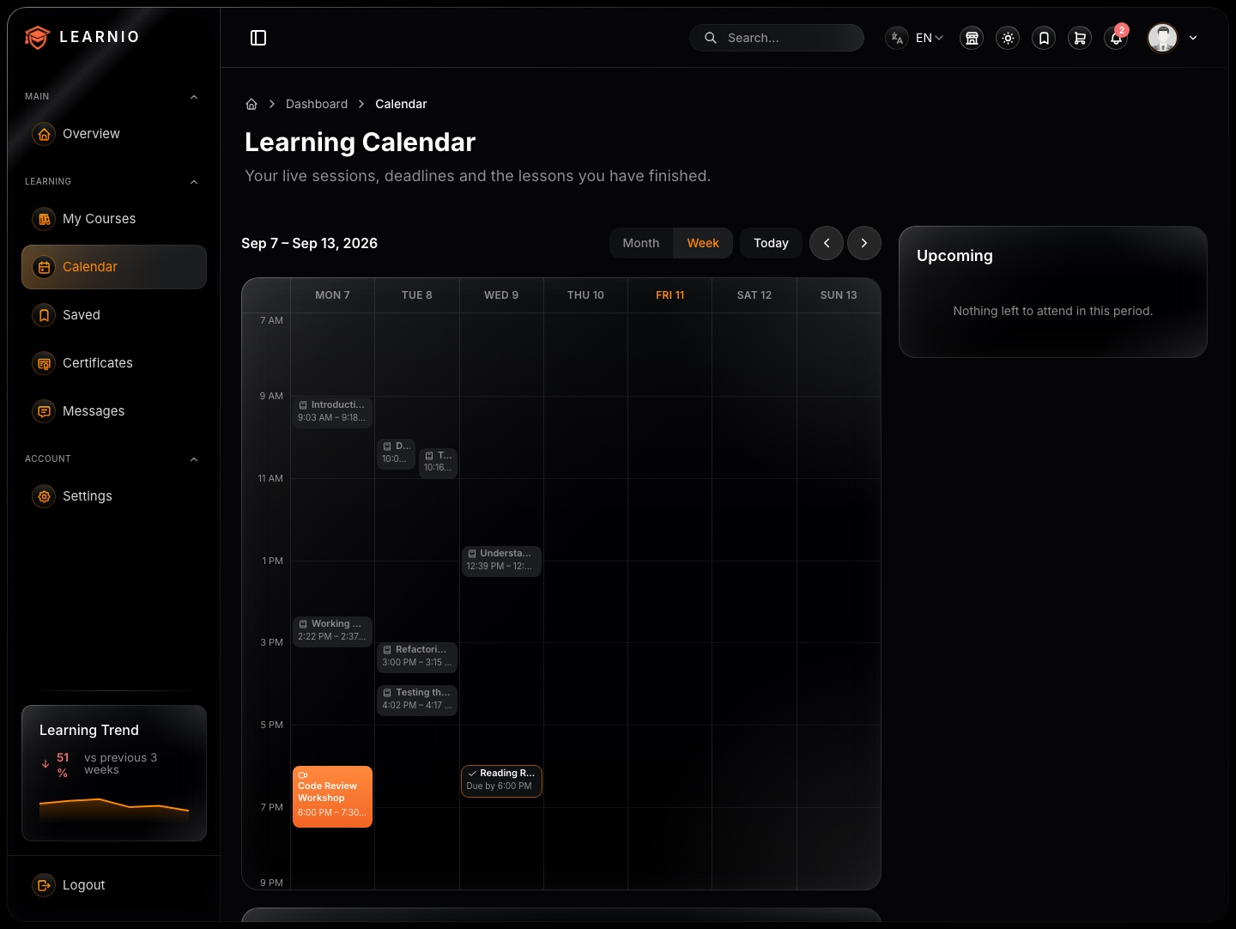
Task: Open Code Review Workshop event
Action: pyautogui.click(x=332, y=797)
